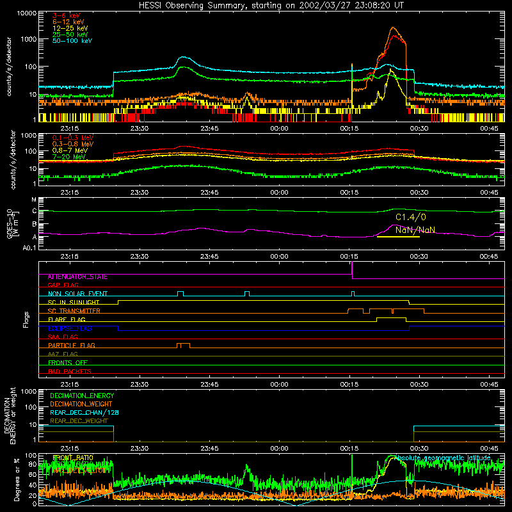This screenshot has width=512, height=512.
Task: Select the 3-6 keV legend label
Action: coord(67,15)
